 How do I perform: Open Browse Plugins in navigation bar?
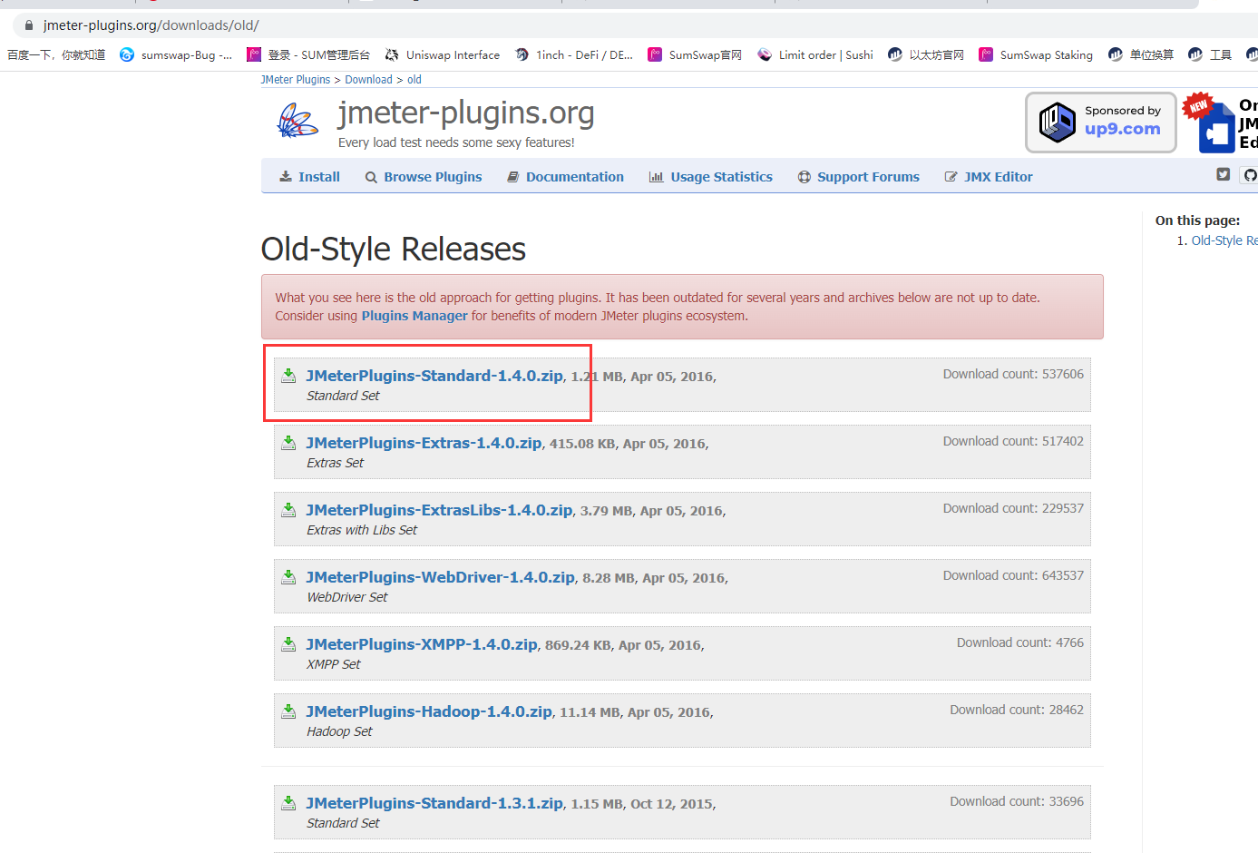(x=424, y=177)
